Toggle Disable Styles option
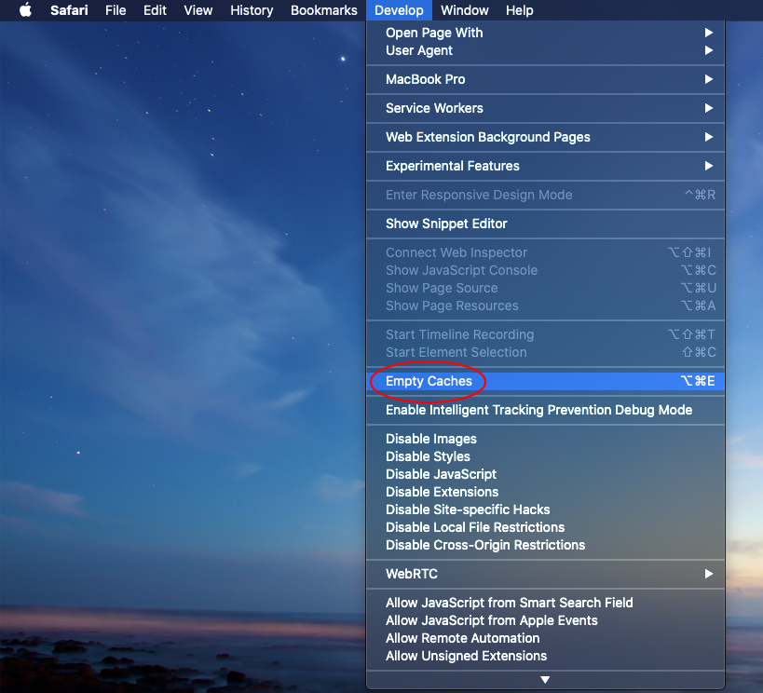 point(546,456)
